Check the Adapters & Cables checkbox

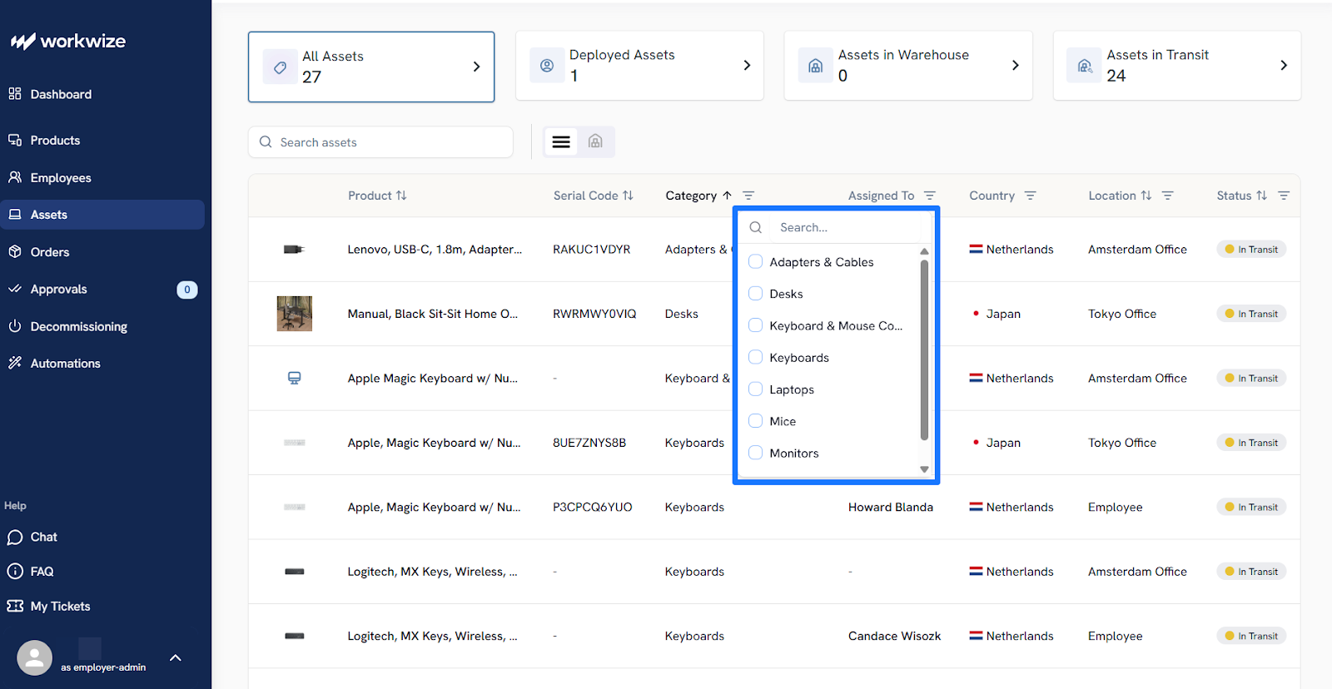pyautogui.click(x=756, y=262)
